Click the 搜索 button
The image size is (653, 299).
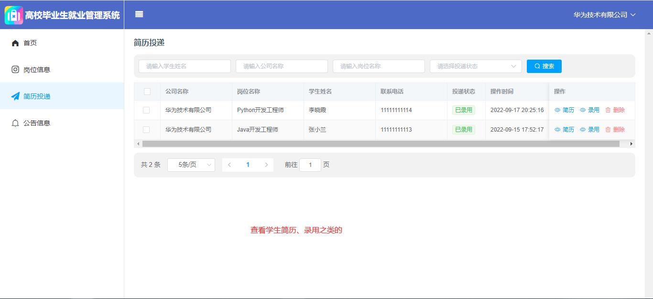(544, 66)
